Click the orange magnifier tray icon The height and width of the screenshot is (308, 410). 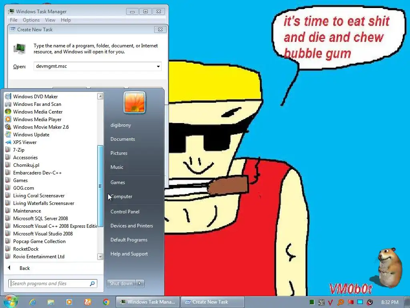340,302
